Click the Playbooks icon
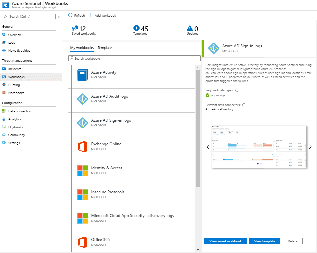Screen dimensions: 317x253 pyautogui.click(x=4, y=127)
